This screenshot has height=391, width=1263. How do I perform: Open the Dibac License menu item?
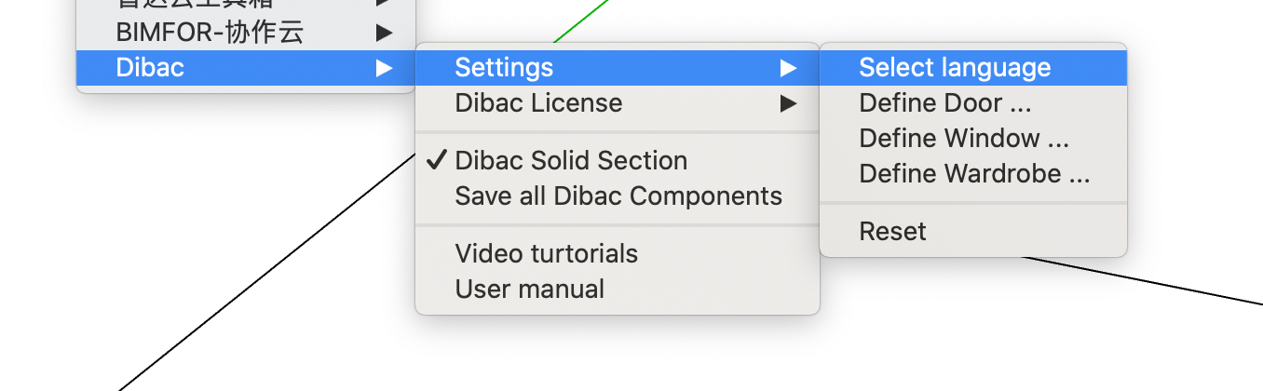pos(538,102)
